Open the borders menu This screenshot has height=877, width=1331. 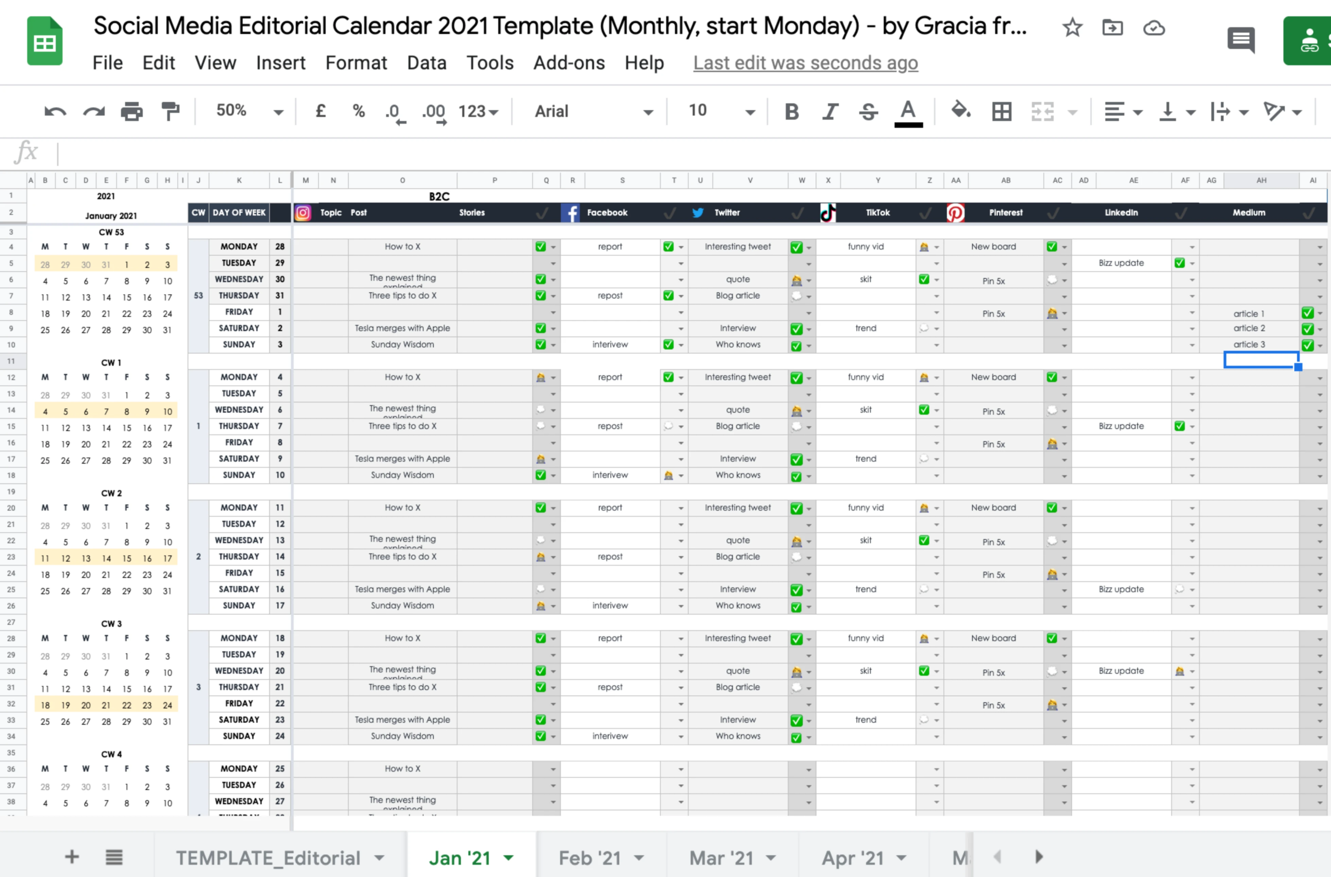coord(1001,111)
